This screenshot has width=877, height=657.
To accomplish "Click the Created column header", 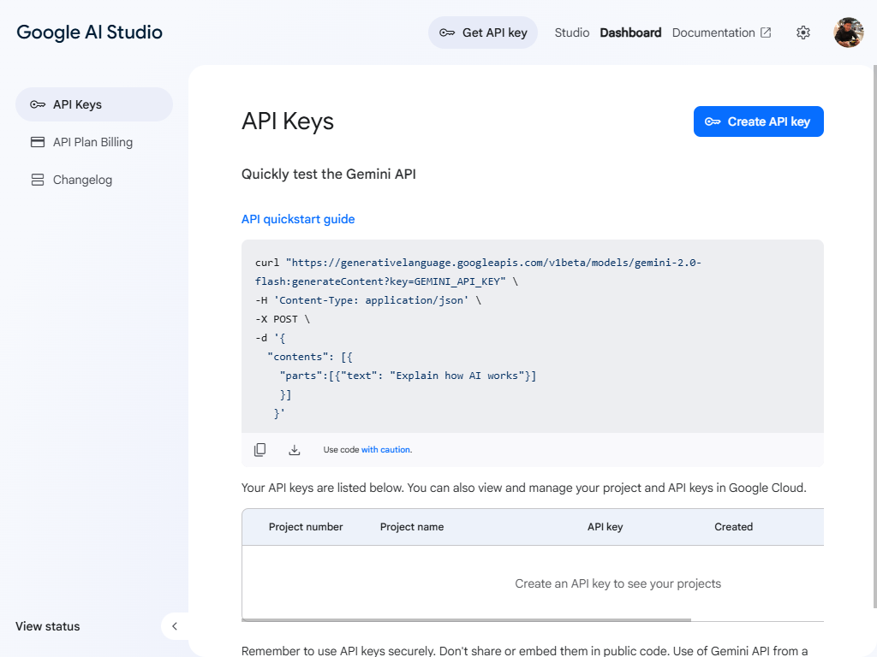I will click(x=733, y=527).
